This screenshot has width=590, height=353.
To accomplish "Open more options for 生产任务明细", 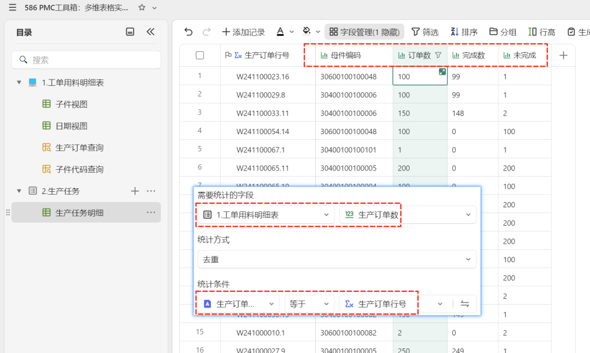I will [x=151, y=212].
